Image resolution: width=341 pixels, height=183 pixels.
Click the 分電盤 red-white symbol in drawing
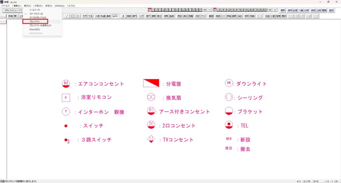pyautogui.click(x=151, y=83)
